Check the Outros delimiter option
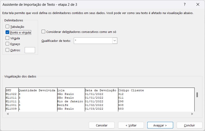 coord(7,50)
